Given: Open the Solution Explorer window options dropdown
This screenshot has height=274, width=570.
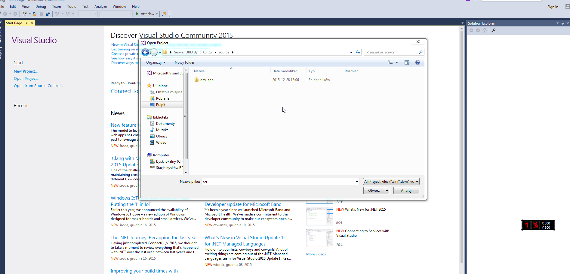Looking at the screenshot, I should 557,23.
